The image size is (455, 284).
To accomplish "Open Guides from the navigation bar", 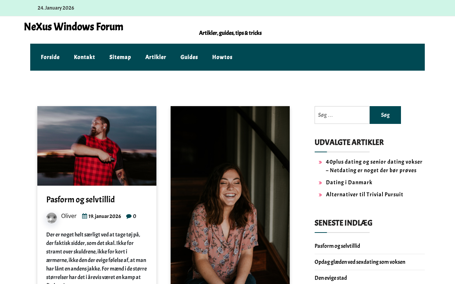I will pyautogui.click(x=189, y=57).
